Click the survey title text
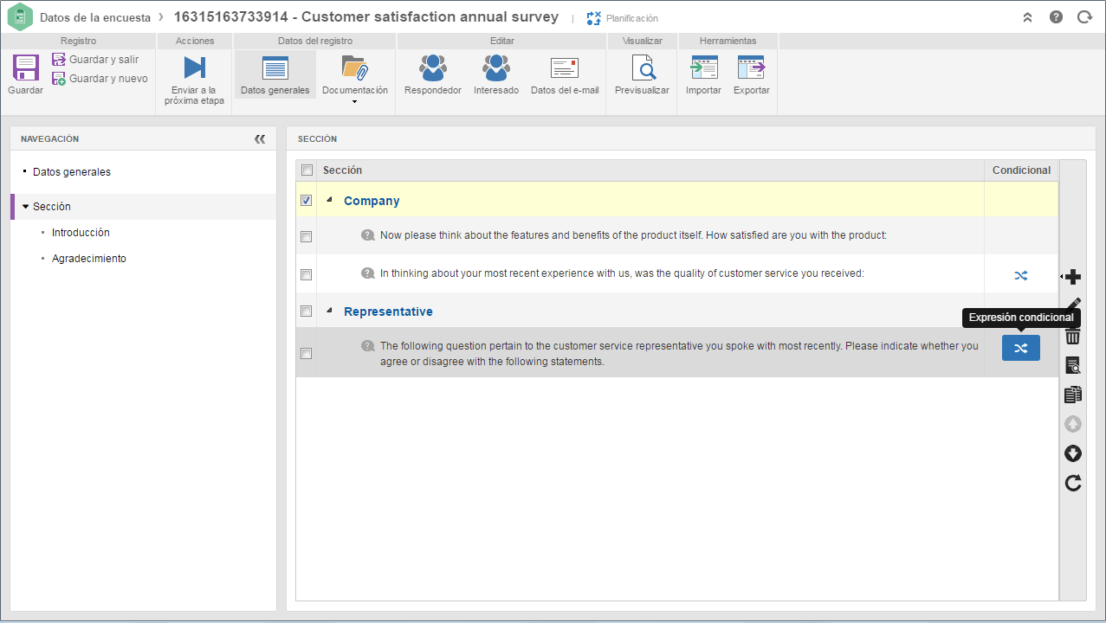1106x623 pixels. pyautogui.click(x=366, y=17)
